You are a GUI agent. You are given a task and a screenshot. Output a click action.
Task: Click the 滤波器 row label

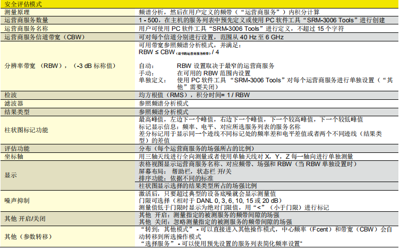point(14,104)
